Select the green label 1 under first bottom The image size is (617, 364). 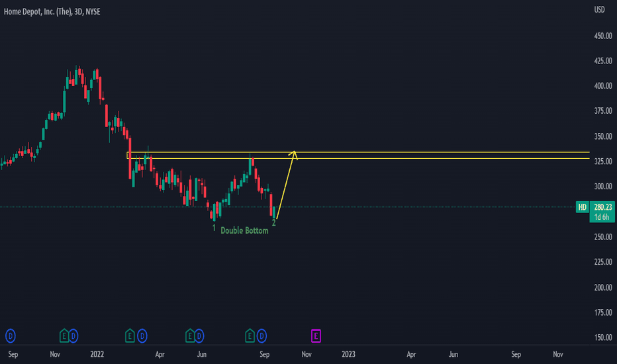pos(214,228)
